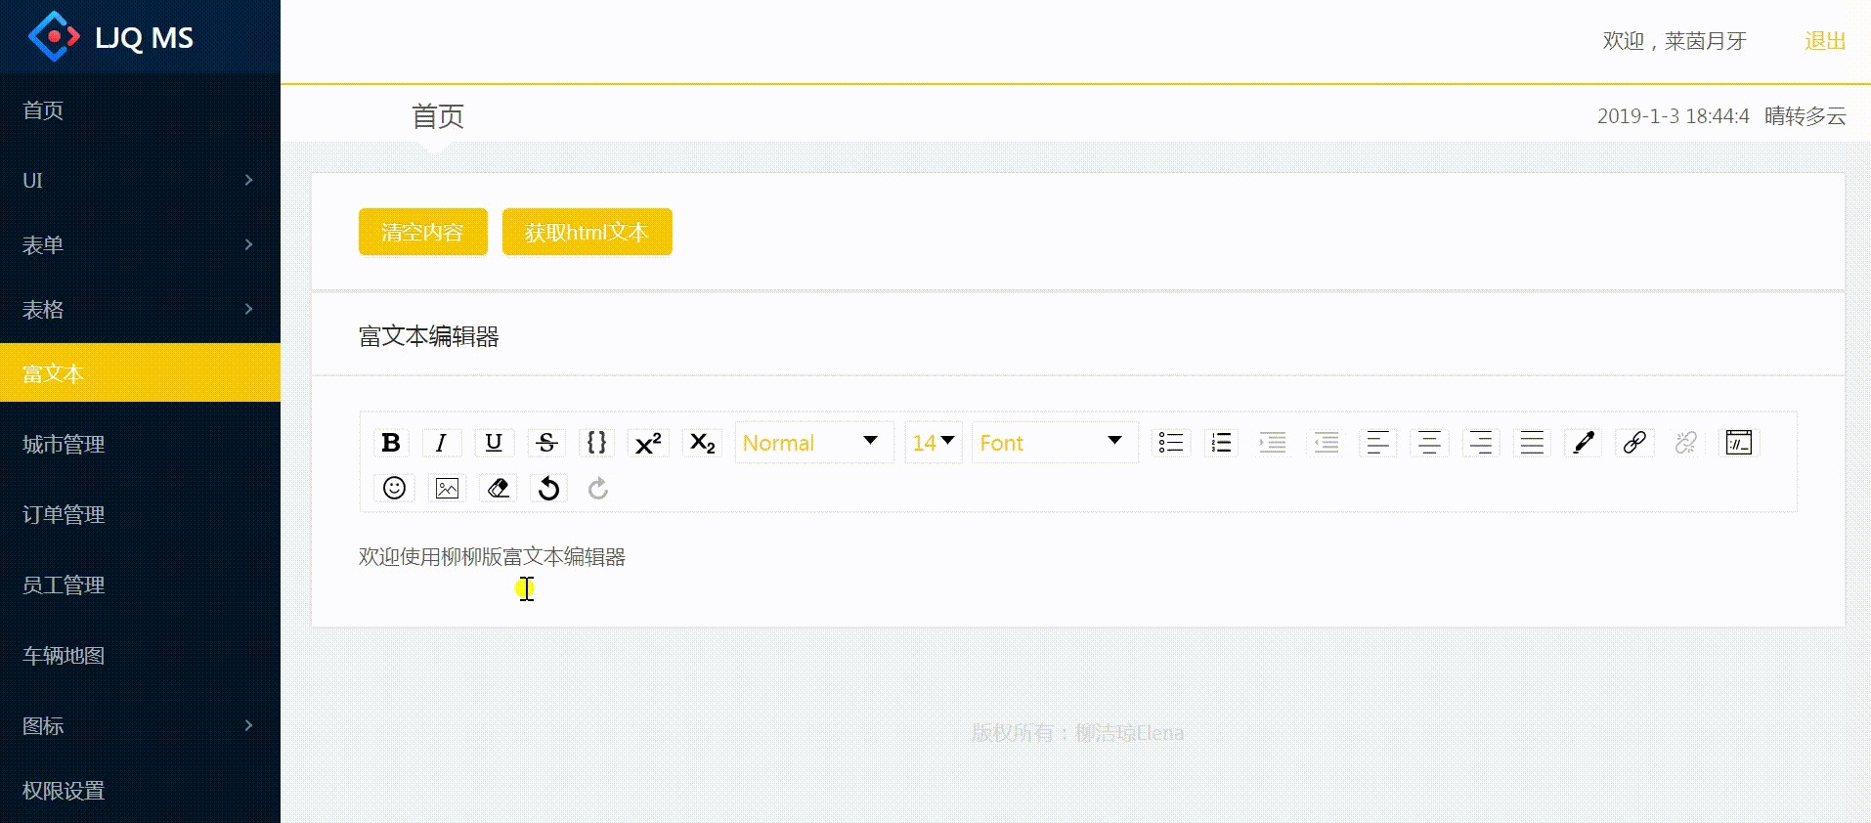Open 权限设置 in the sidebar

click(140, 790)
